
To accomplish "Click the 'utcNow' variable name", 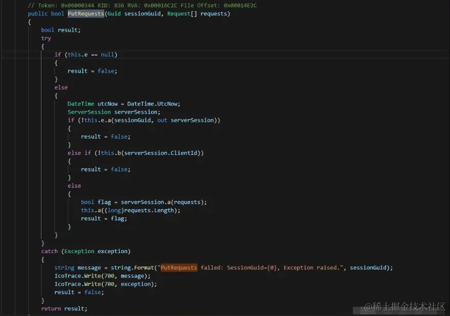I will (x=107, y=104).
